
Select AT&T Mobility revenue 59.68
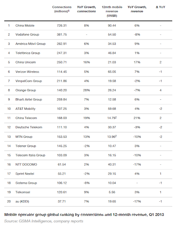click(112, 109)
